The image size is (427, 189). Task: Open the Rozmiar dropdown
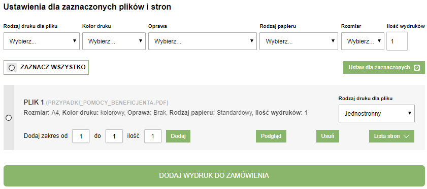(363, 41)
